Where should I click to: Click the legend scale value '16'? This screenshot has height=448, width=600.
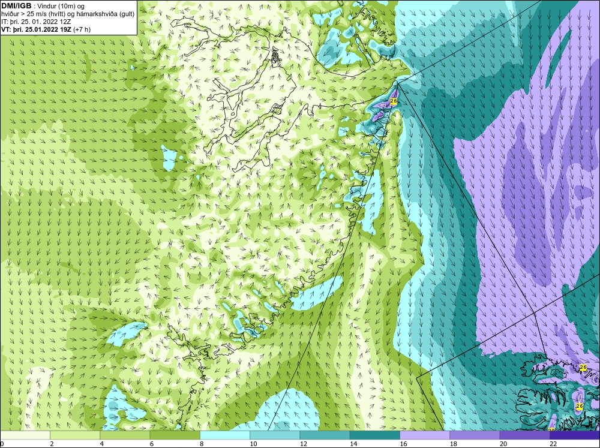click(403, 444)
